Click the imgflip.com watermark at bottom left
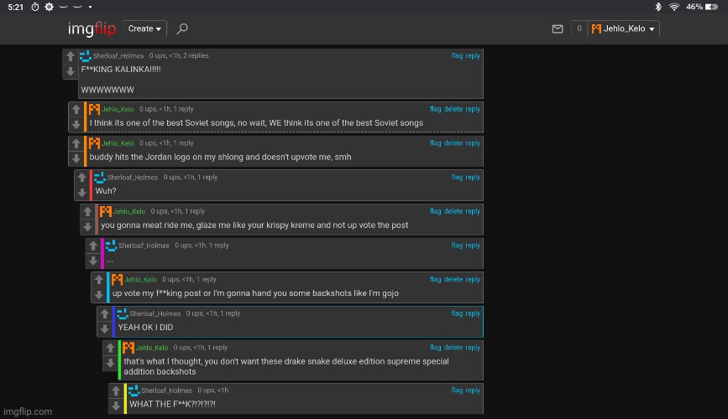728x419 pixels. tap(27, 411)
